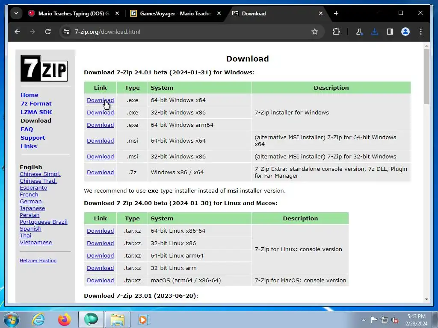Open LZMA SDK link
438x328 pixels.
coord(36,112)
